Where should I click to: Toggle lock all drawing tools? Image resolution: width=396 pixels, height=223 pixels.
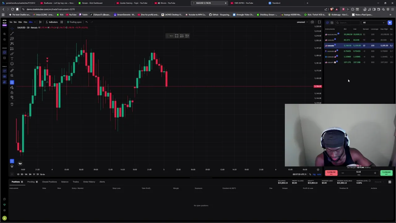point(12,92)
